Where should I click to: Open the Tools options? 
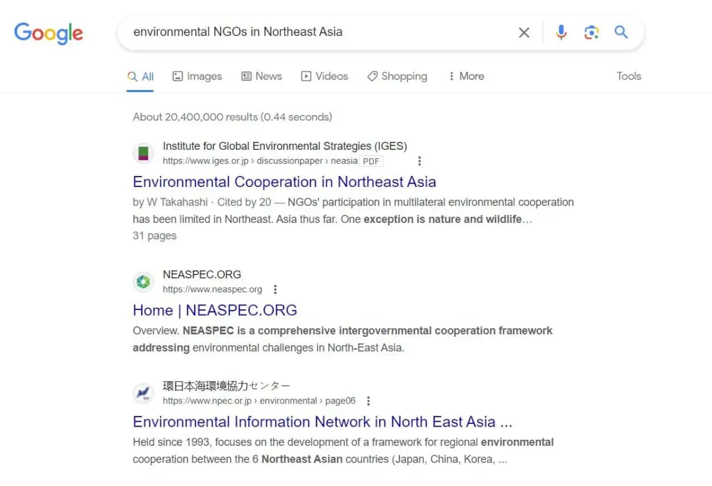coord(629,76)
